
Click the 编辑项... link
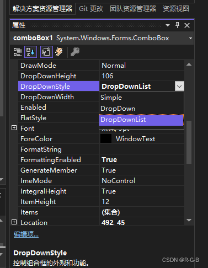coord(26,234)
